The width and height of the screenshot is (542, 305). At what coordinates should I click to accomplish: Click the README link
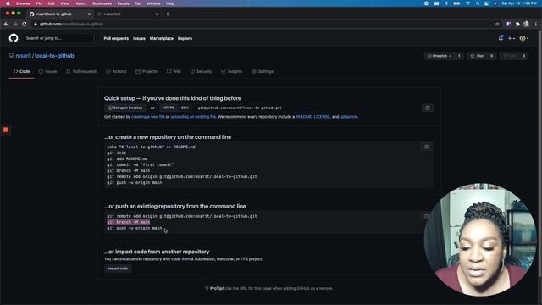pos(303,117)
